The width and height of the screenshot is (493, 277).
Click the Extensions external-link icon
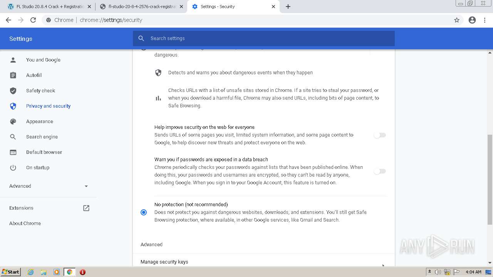pyautogui.click(x=86, y=208)
